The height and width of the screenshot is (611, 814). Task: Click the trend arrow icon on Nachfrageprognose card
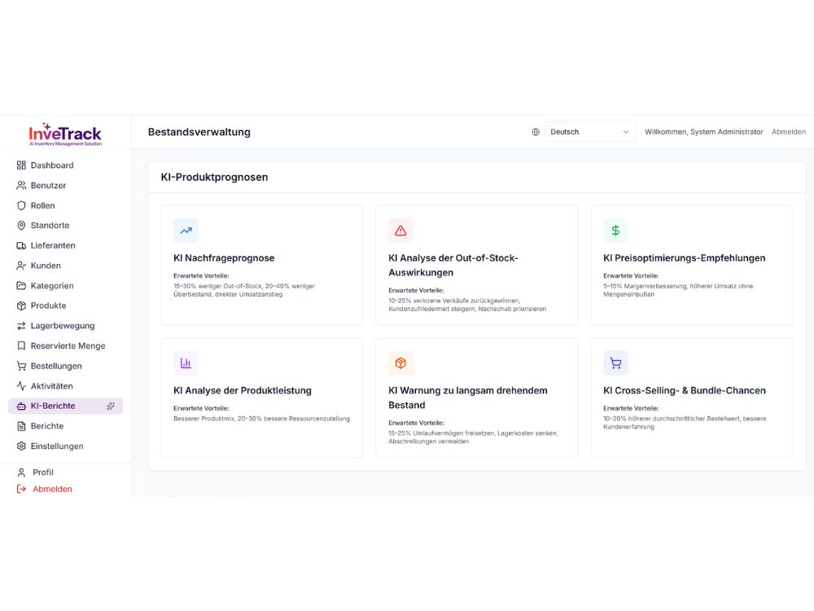tap(186, 231)
